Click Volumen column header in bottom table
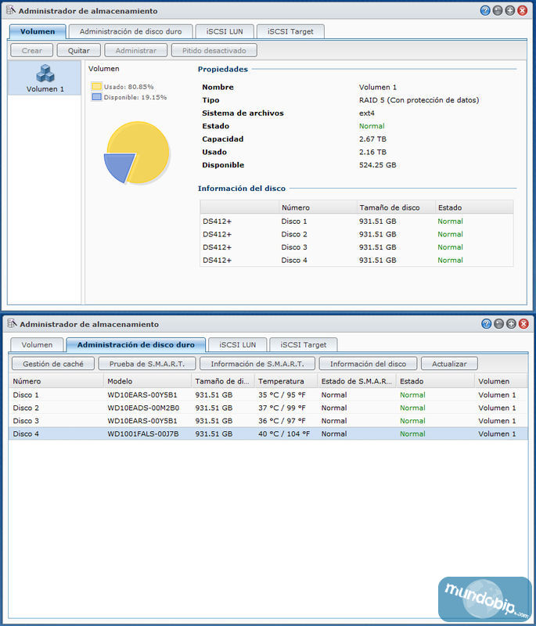The width and height of the screenshot is (536, 626). tap(501, 381)
